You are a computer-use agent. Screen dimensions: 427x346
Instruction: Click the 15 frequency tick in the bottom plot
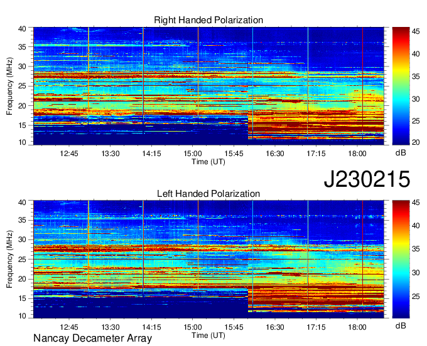[23, 299]
